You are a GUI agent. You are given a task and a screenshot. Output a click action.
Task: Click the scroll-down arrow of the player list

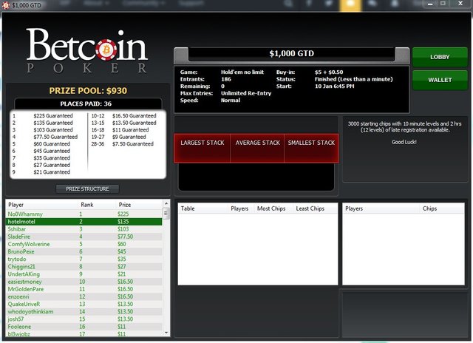click(x=166, y=333)
